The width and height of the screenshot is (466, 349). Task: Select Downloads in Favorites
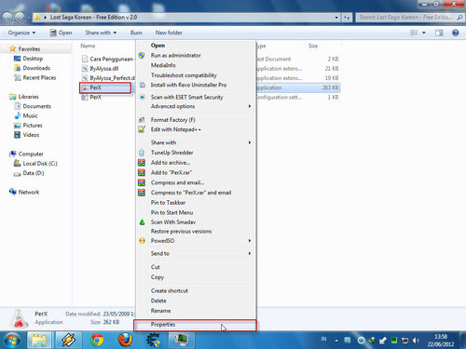[x=36, y=68]
